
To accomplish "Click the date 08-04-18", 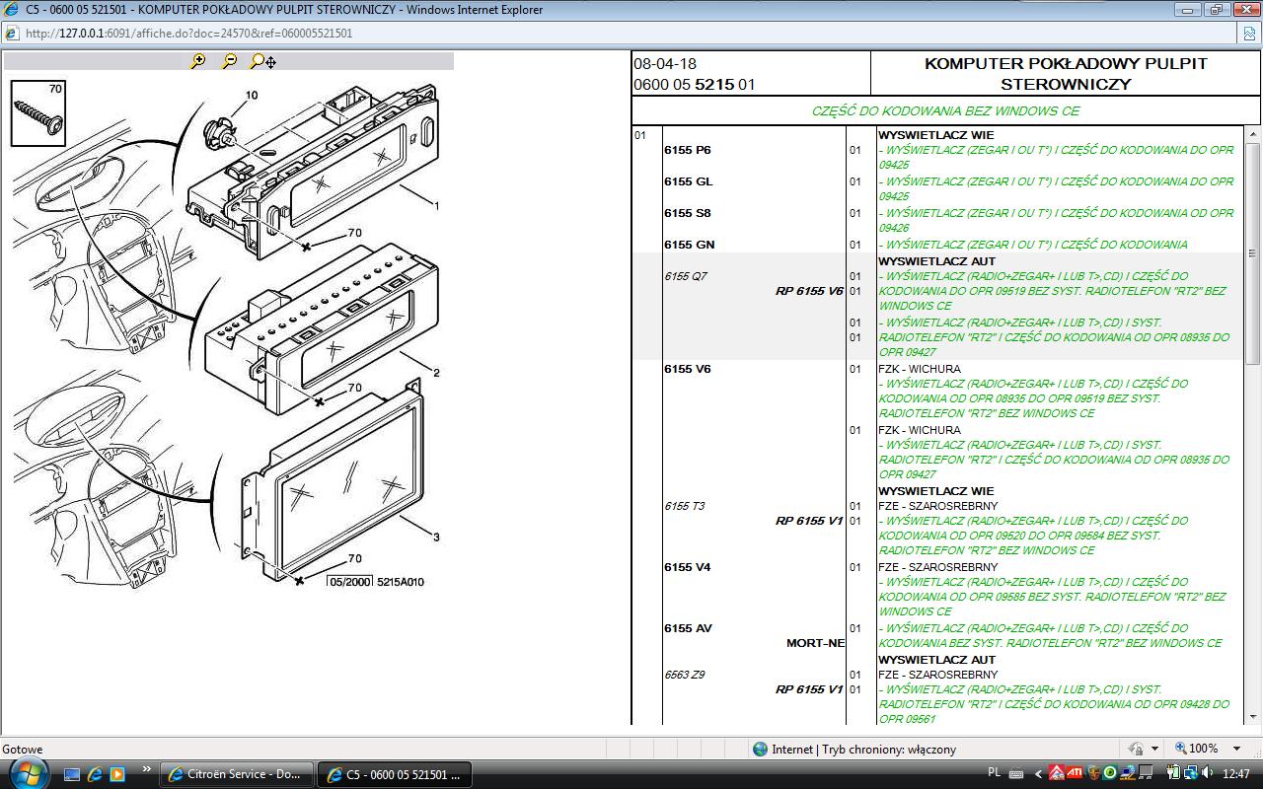I will point(665,63).
